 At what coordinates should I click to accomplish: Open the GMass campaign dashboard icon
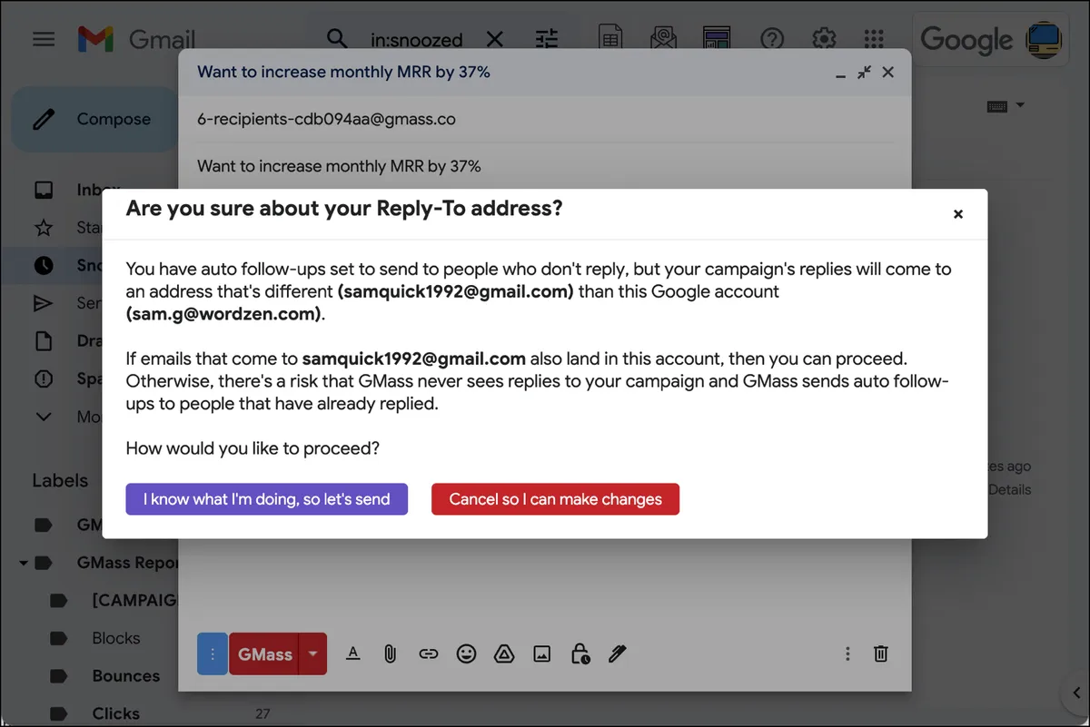tap(717, 38)
